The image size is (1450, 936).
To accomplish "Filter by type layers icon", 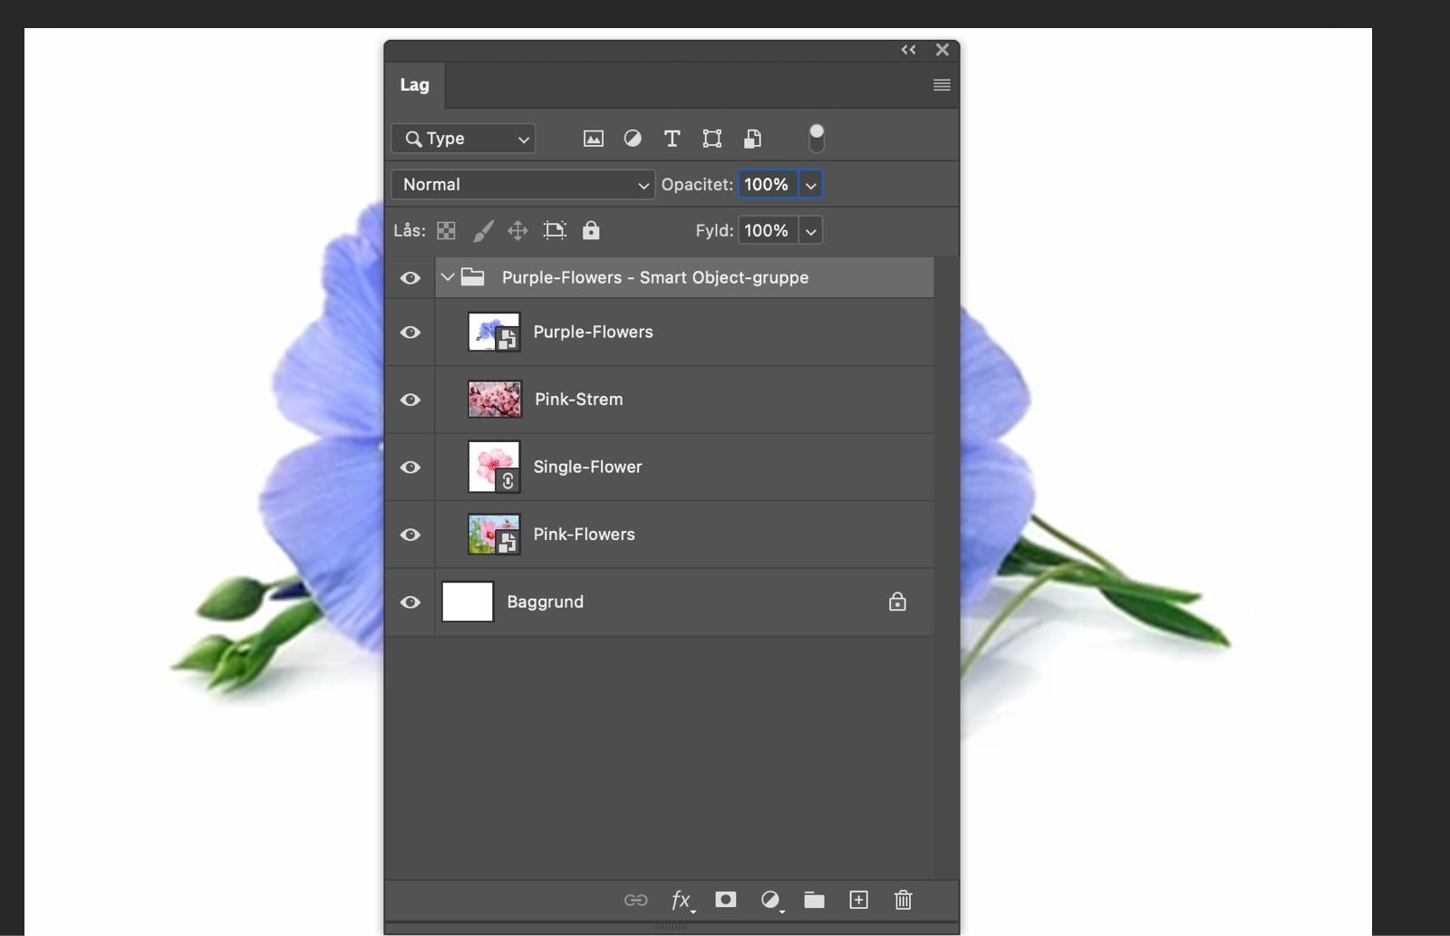I will (x=672, y=139).
